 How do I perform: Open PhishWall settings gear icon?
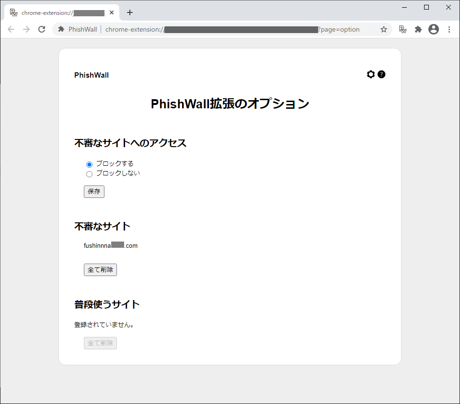point(371,74)
